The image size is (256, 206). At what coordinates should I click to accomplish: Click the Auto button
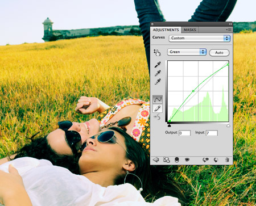219,53
